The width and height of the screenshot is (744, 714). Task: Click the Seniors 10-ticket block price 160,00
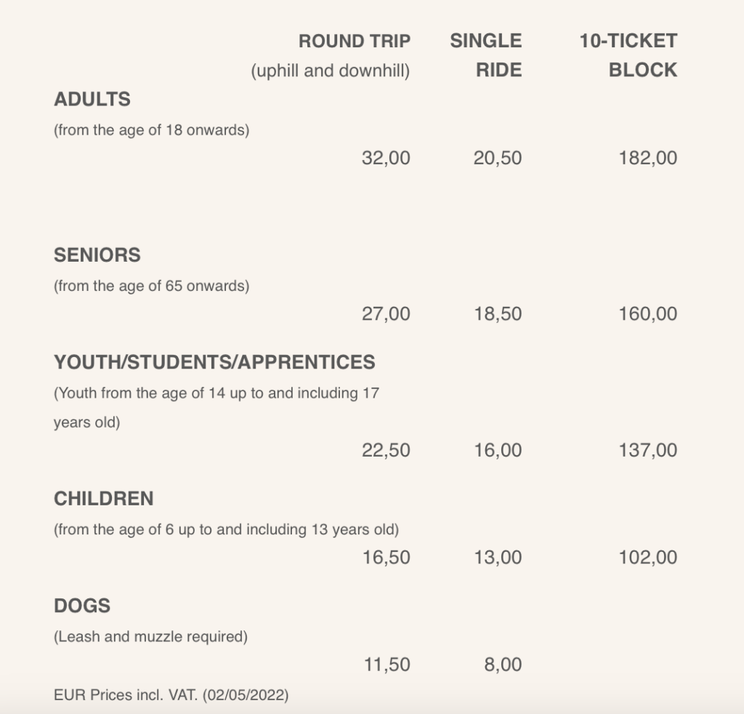coord(648,314)
